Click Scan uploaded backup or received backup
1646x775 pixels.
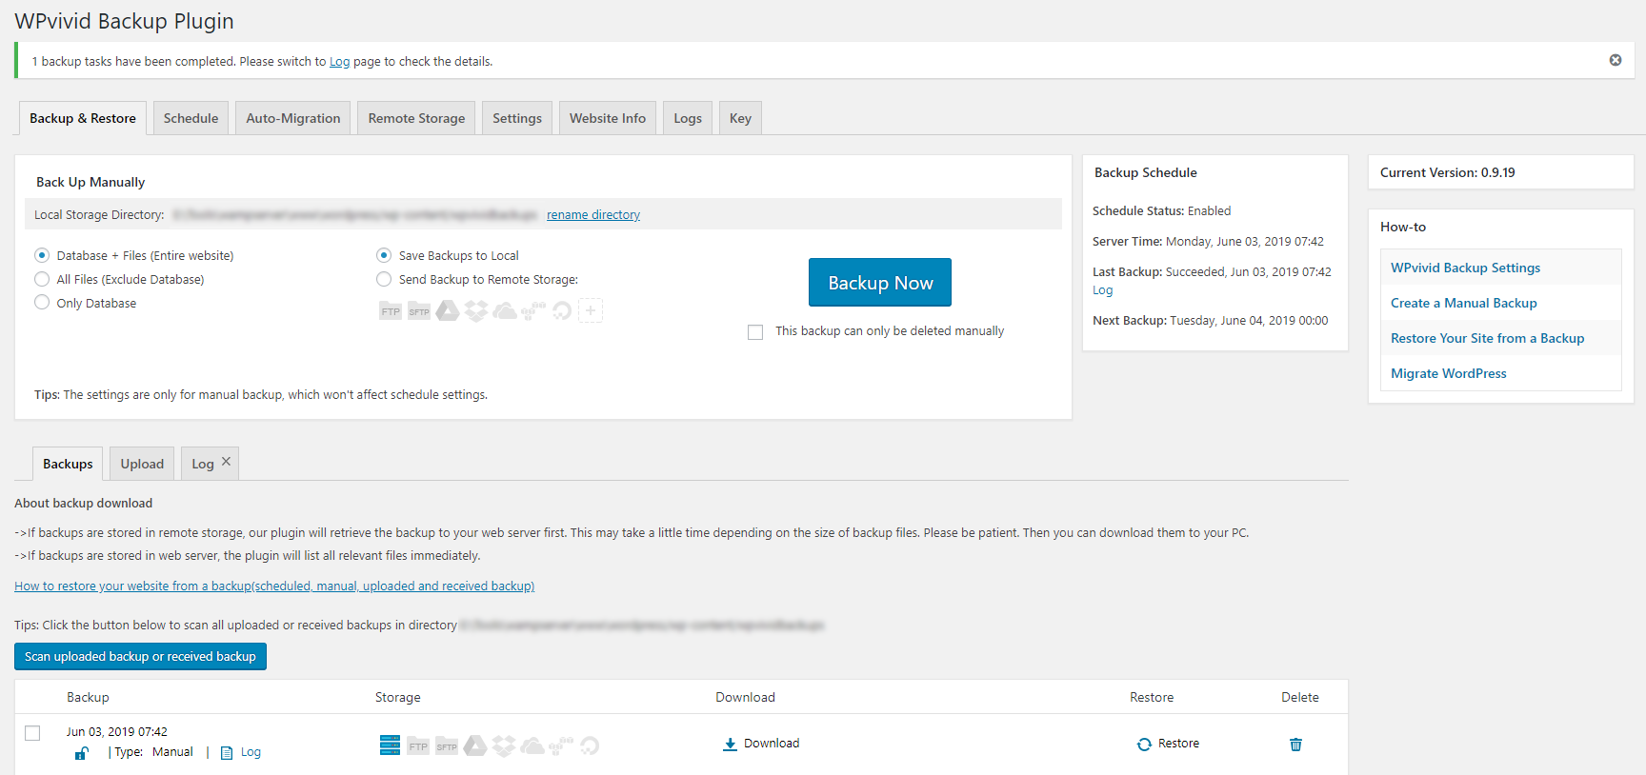(140, 656)
